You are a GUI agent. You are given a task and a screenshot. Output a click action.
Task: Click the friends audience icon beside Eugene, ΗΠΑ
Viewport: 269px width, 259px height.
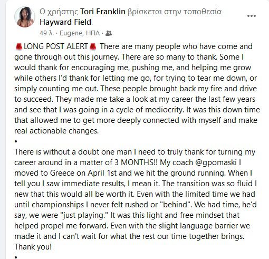(x=109, y=33)
